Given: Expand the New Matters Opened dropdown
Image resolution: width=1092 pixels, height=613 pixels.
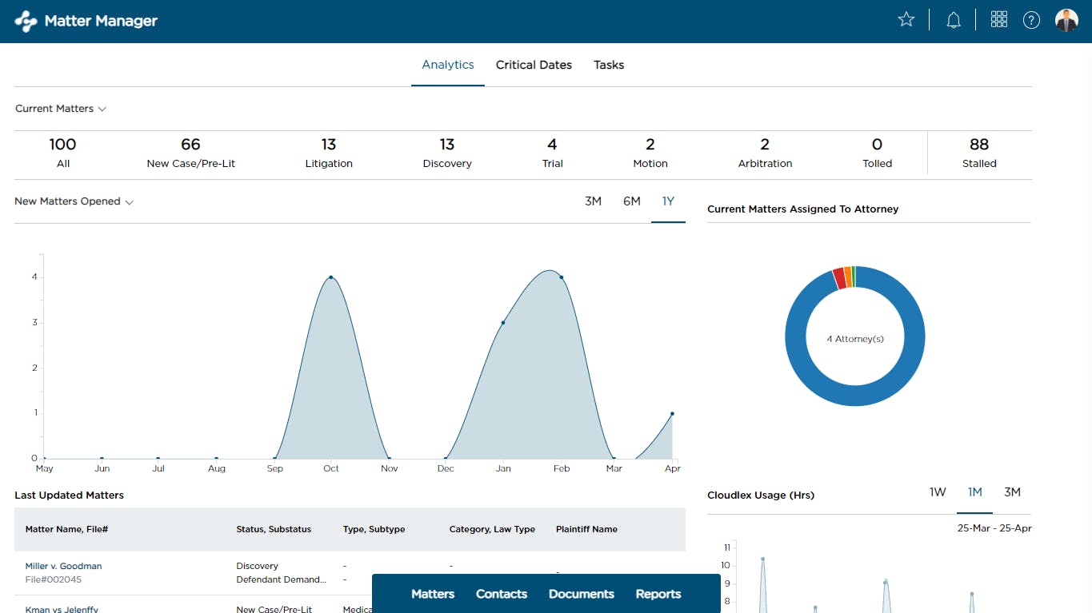Looking at the screenshot, I should (x=74, y=201).
